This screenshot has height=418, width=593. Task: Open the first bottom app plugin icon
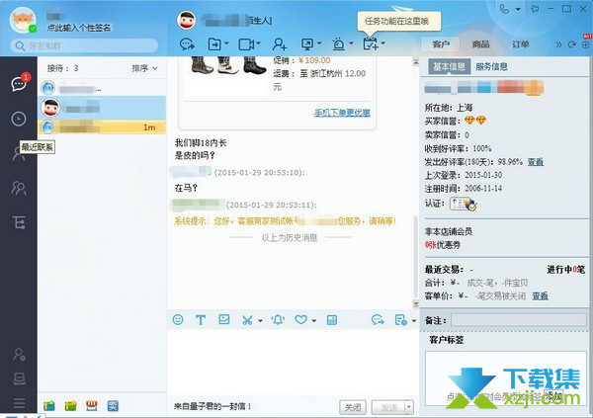(x=49, y=406)
